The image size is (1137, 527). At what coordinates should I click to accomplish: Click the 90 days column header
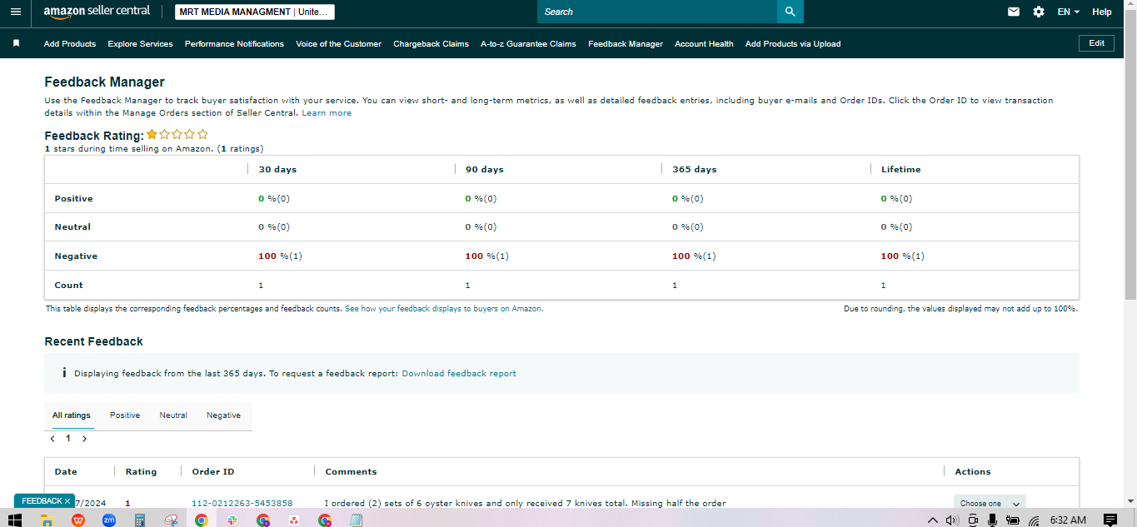(x=484, y=169)
